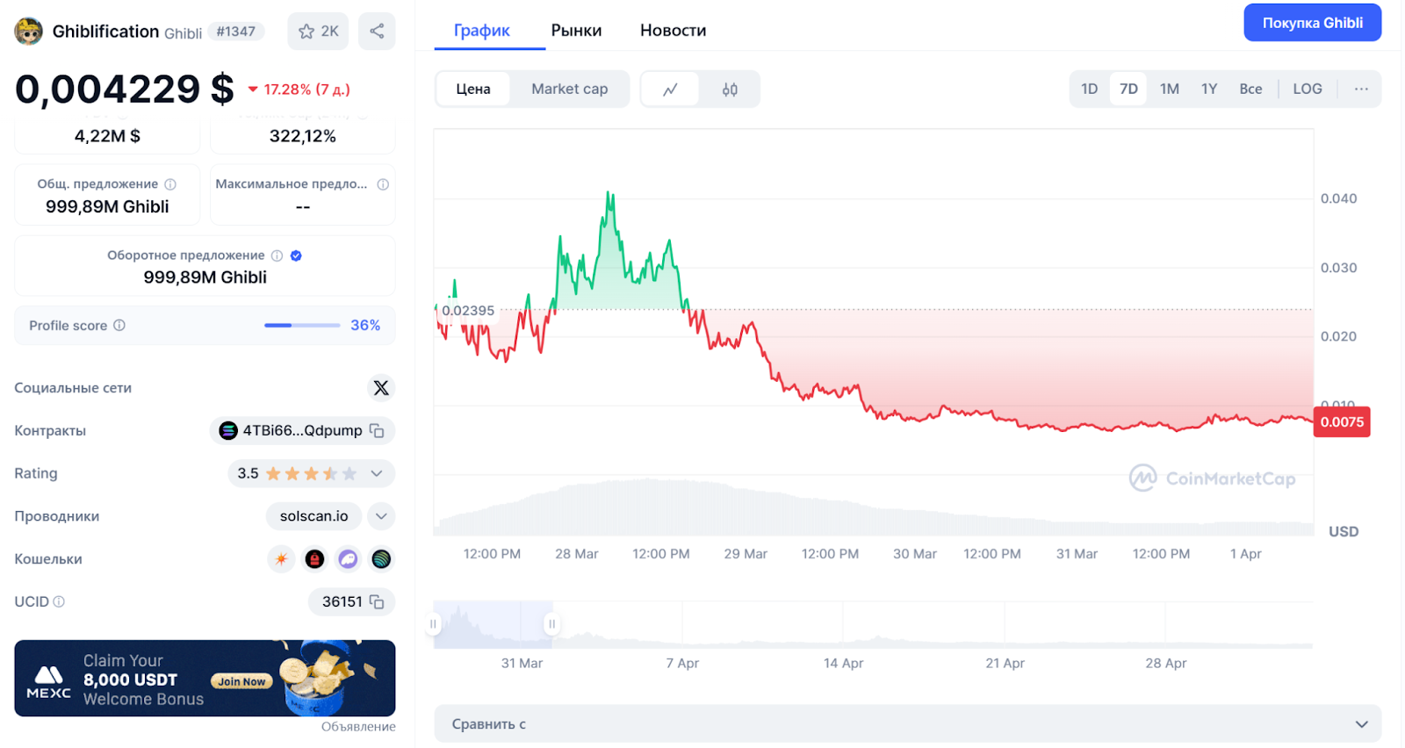Switch to candlestick chart view
Viewport: 1405px width, 748px height.
[x=730, y=89]
